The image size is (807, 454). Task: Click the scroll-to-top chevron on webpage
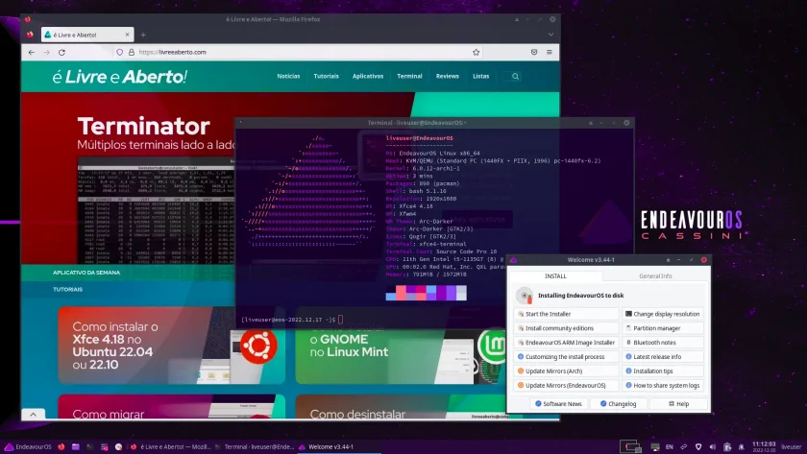pyautogui.click(x=33, y=414)
